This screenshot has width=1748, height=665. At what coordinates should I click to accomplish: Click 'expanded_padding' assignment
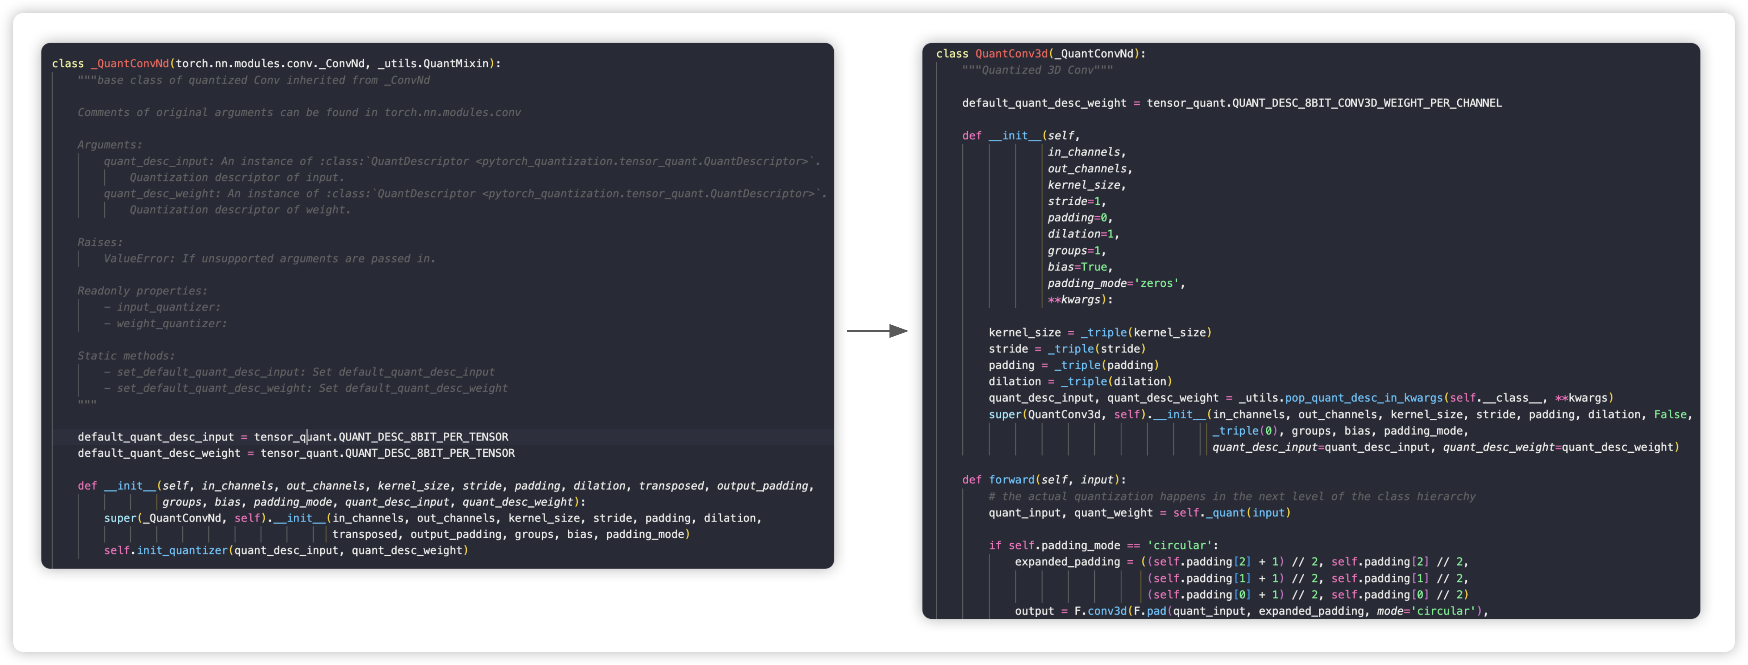pyautogui.click(x=1067, y=562)
